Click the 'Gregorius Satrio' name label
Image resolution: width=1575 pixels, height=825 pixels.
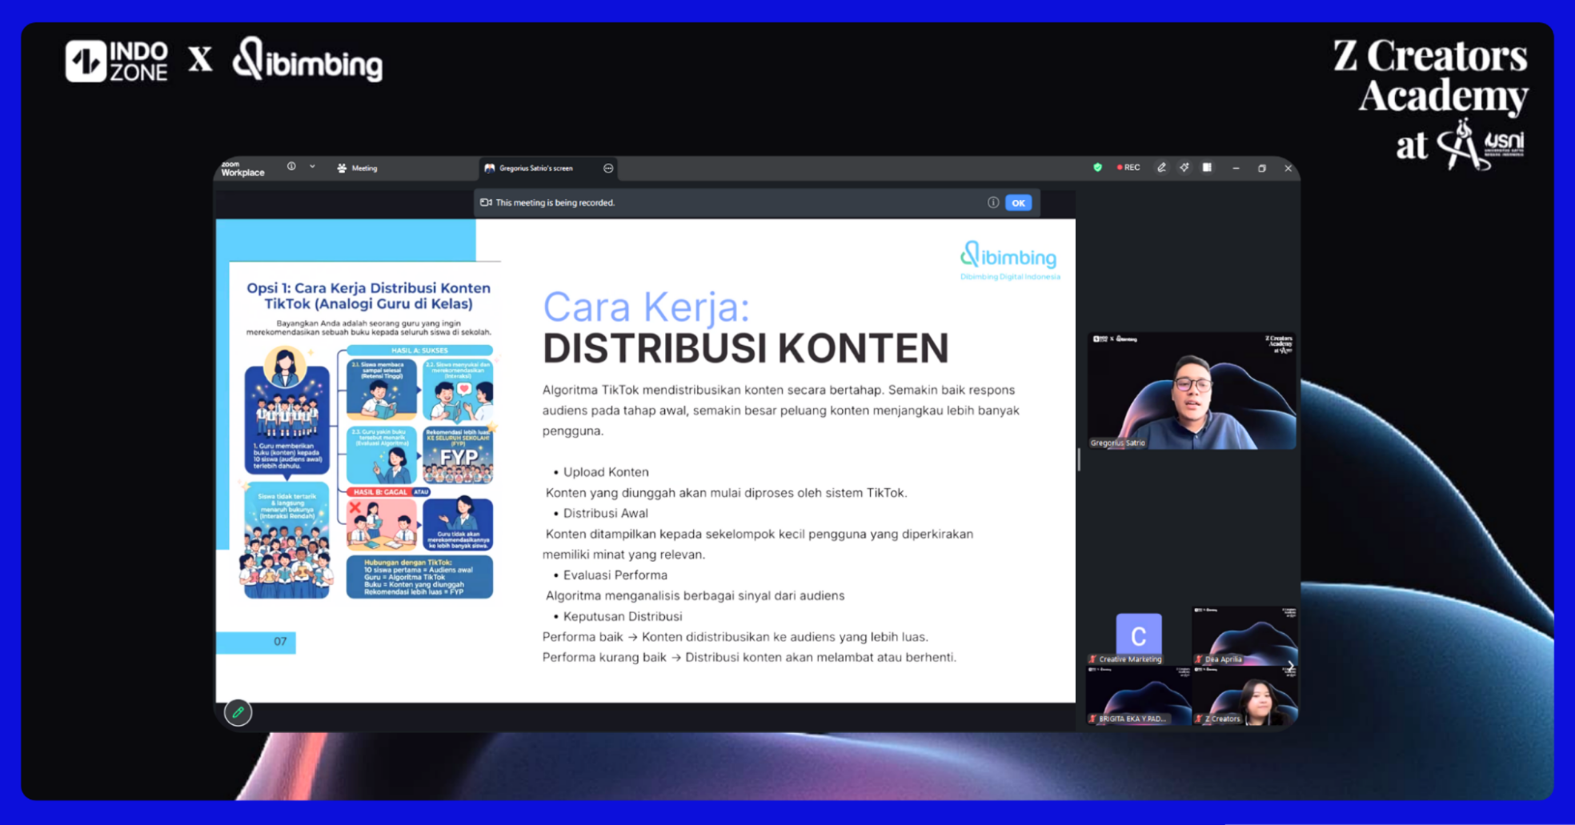click(1118, 443)
